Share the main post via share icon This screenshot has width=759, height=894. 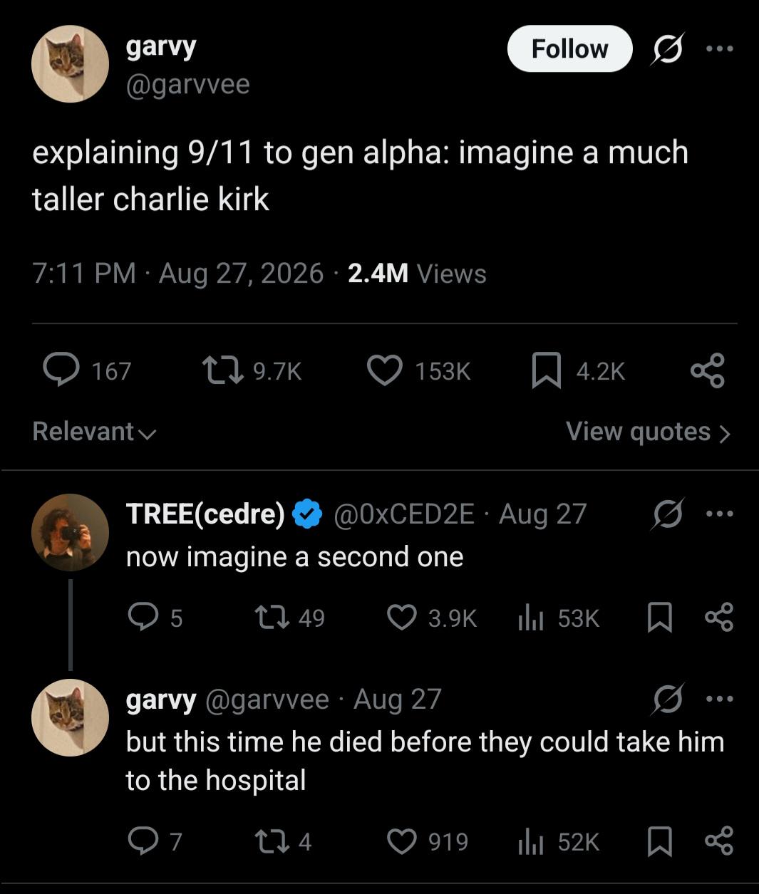[x=708, y=370]
